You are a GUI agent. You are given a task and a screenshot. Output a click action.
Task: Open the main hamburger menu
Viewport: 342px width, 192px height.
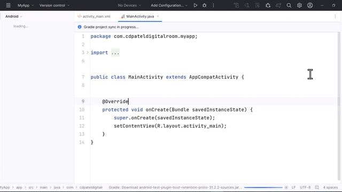(x=9, y=5)
